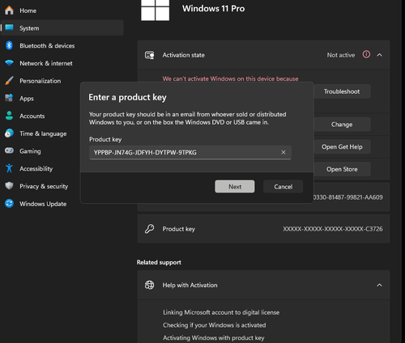Click the Privacy & security shield icon

[x=9, y=186]
